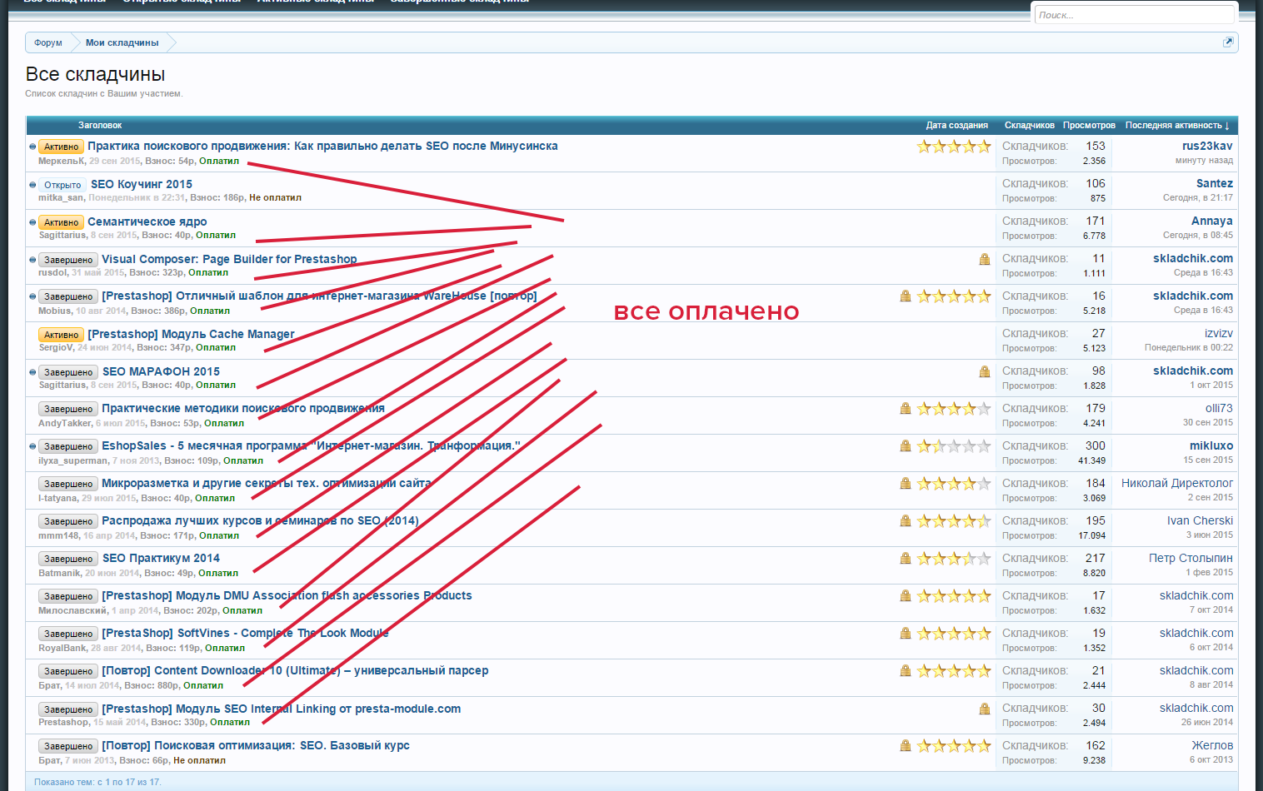
Task: Click unread bullet icon beside Семантическое ядро
Action: click(32, 222)
